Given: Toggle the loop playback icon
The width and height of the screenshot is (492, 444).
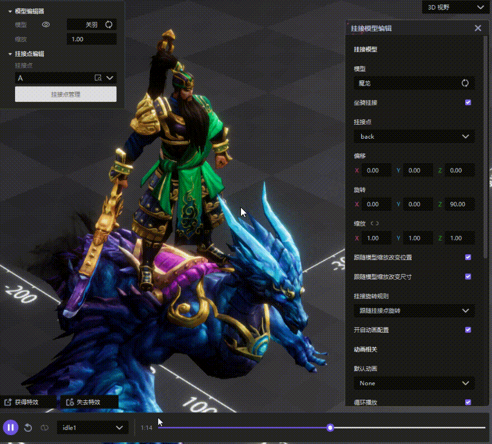Looking at the screenshot, I should click(45, 428).
